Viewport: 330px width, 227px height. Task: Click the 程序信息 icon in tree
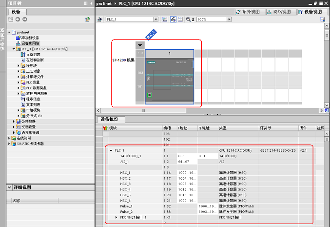[x=23, y=99]
